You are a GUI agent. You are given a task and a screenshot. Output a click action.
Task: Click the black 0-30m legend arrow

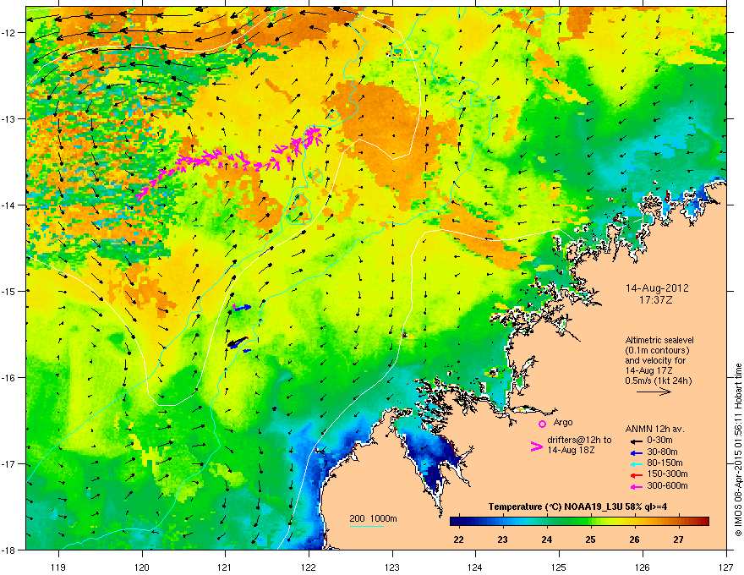637,441
